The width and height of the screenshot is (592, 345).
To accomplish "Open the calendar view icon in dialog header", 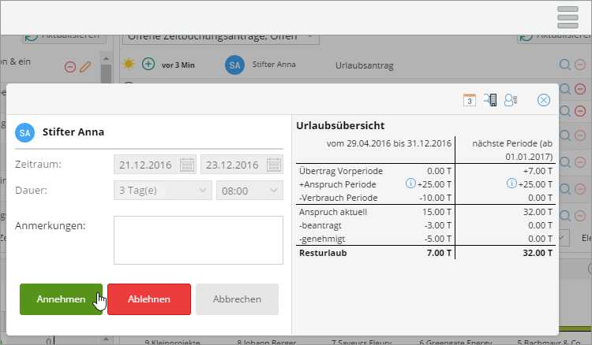I will click(470, 100).
